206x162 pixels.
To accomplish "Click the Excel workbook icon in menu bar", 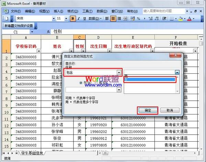I will coord(5,11).
